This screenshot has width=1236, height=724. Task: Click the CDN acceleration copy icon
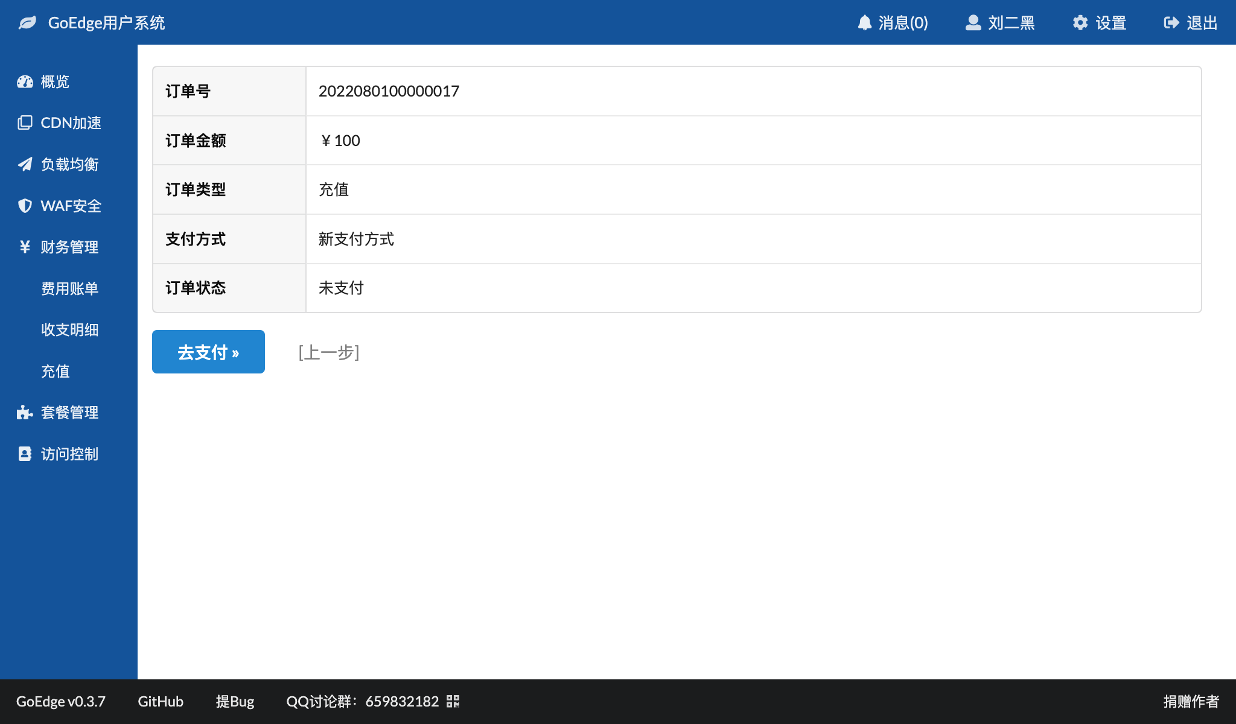pos(25,122)
